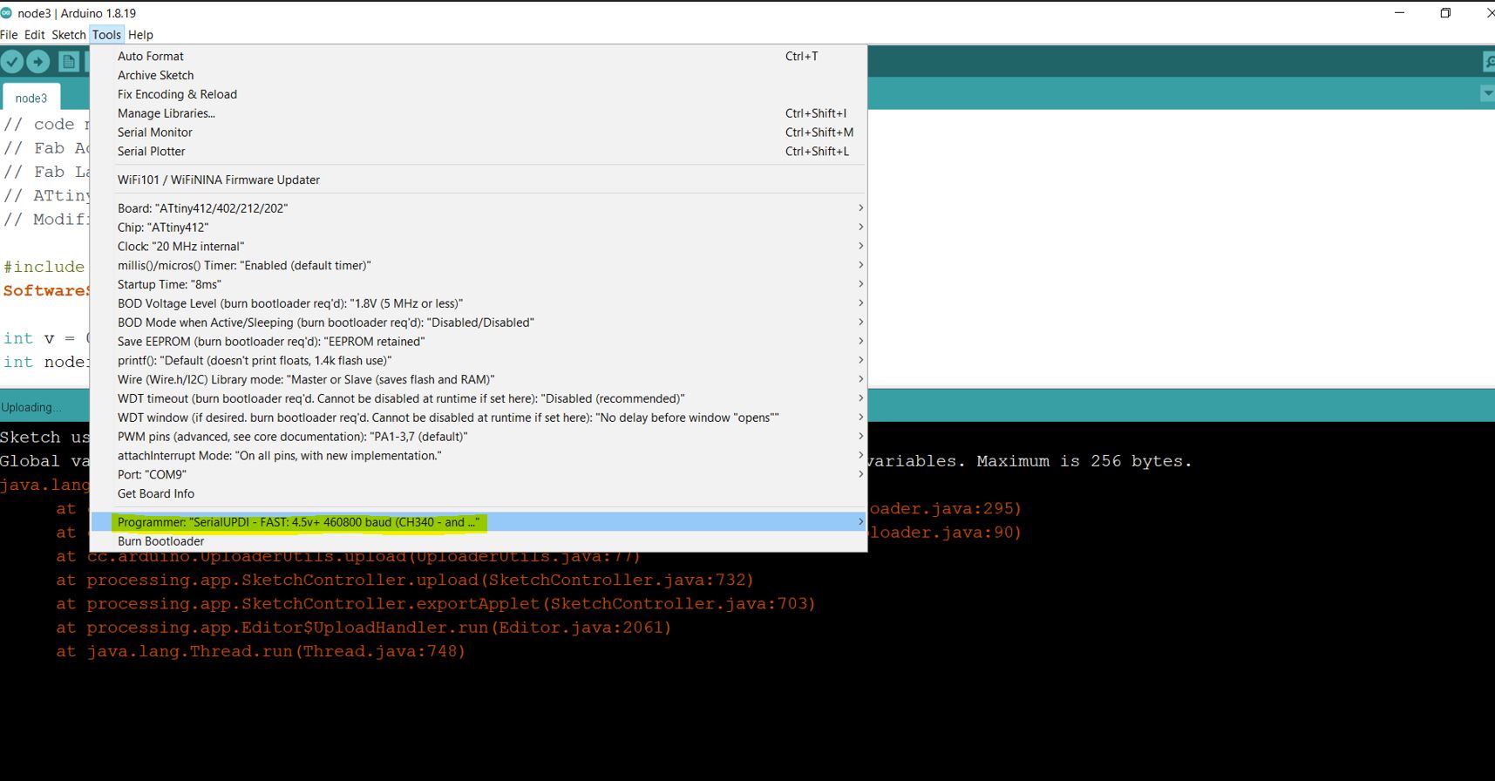Open Serial Plotter menu entry
The image size is (1495, 781).
[479, 151]
